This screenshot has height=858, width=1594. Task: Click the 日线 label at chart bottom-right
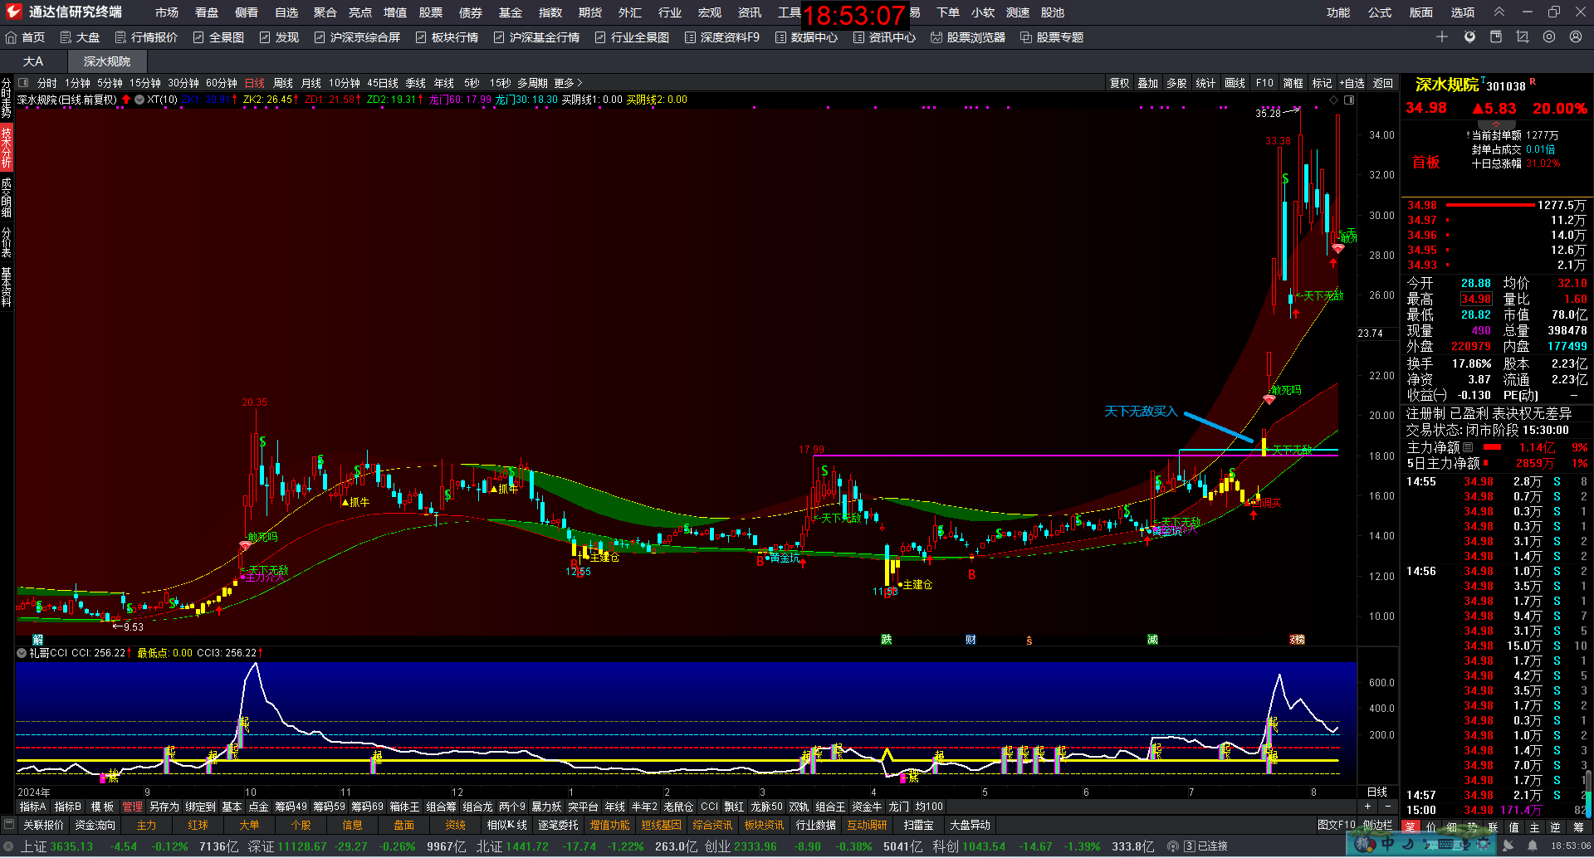(x=1377, y=792)
